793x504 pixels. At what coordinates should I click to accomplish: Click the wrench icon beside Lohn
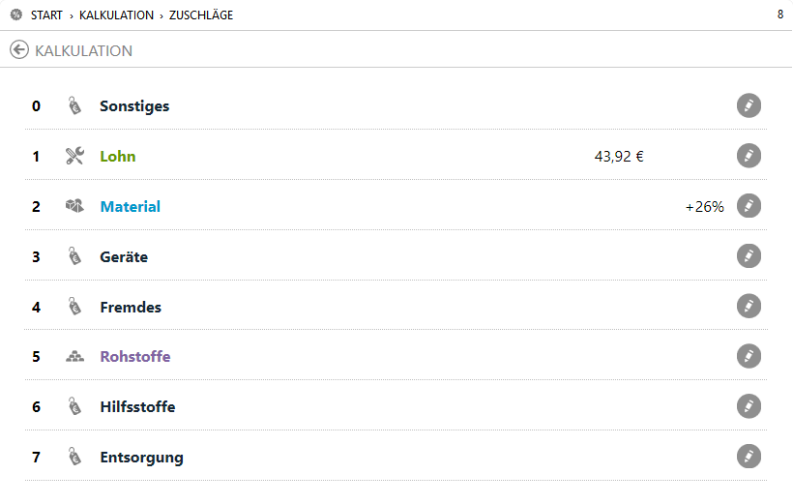point(74,156)
